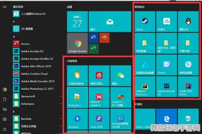The image size is (202, 134).
Task: Click the 常用软件 group title
Action: [140, 7]
